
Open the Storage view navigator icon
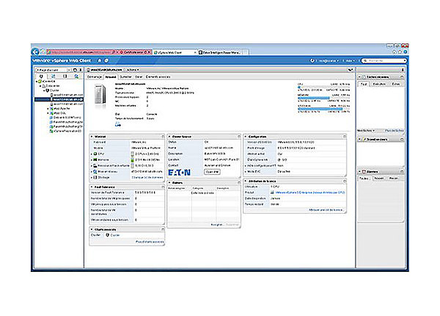coord(65,76)
